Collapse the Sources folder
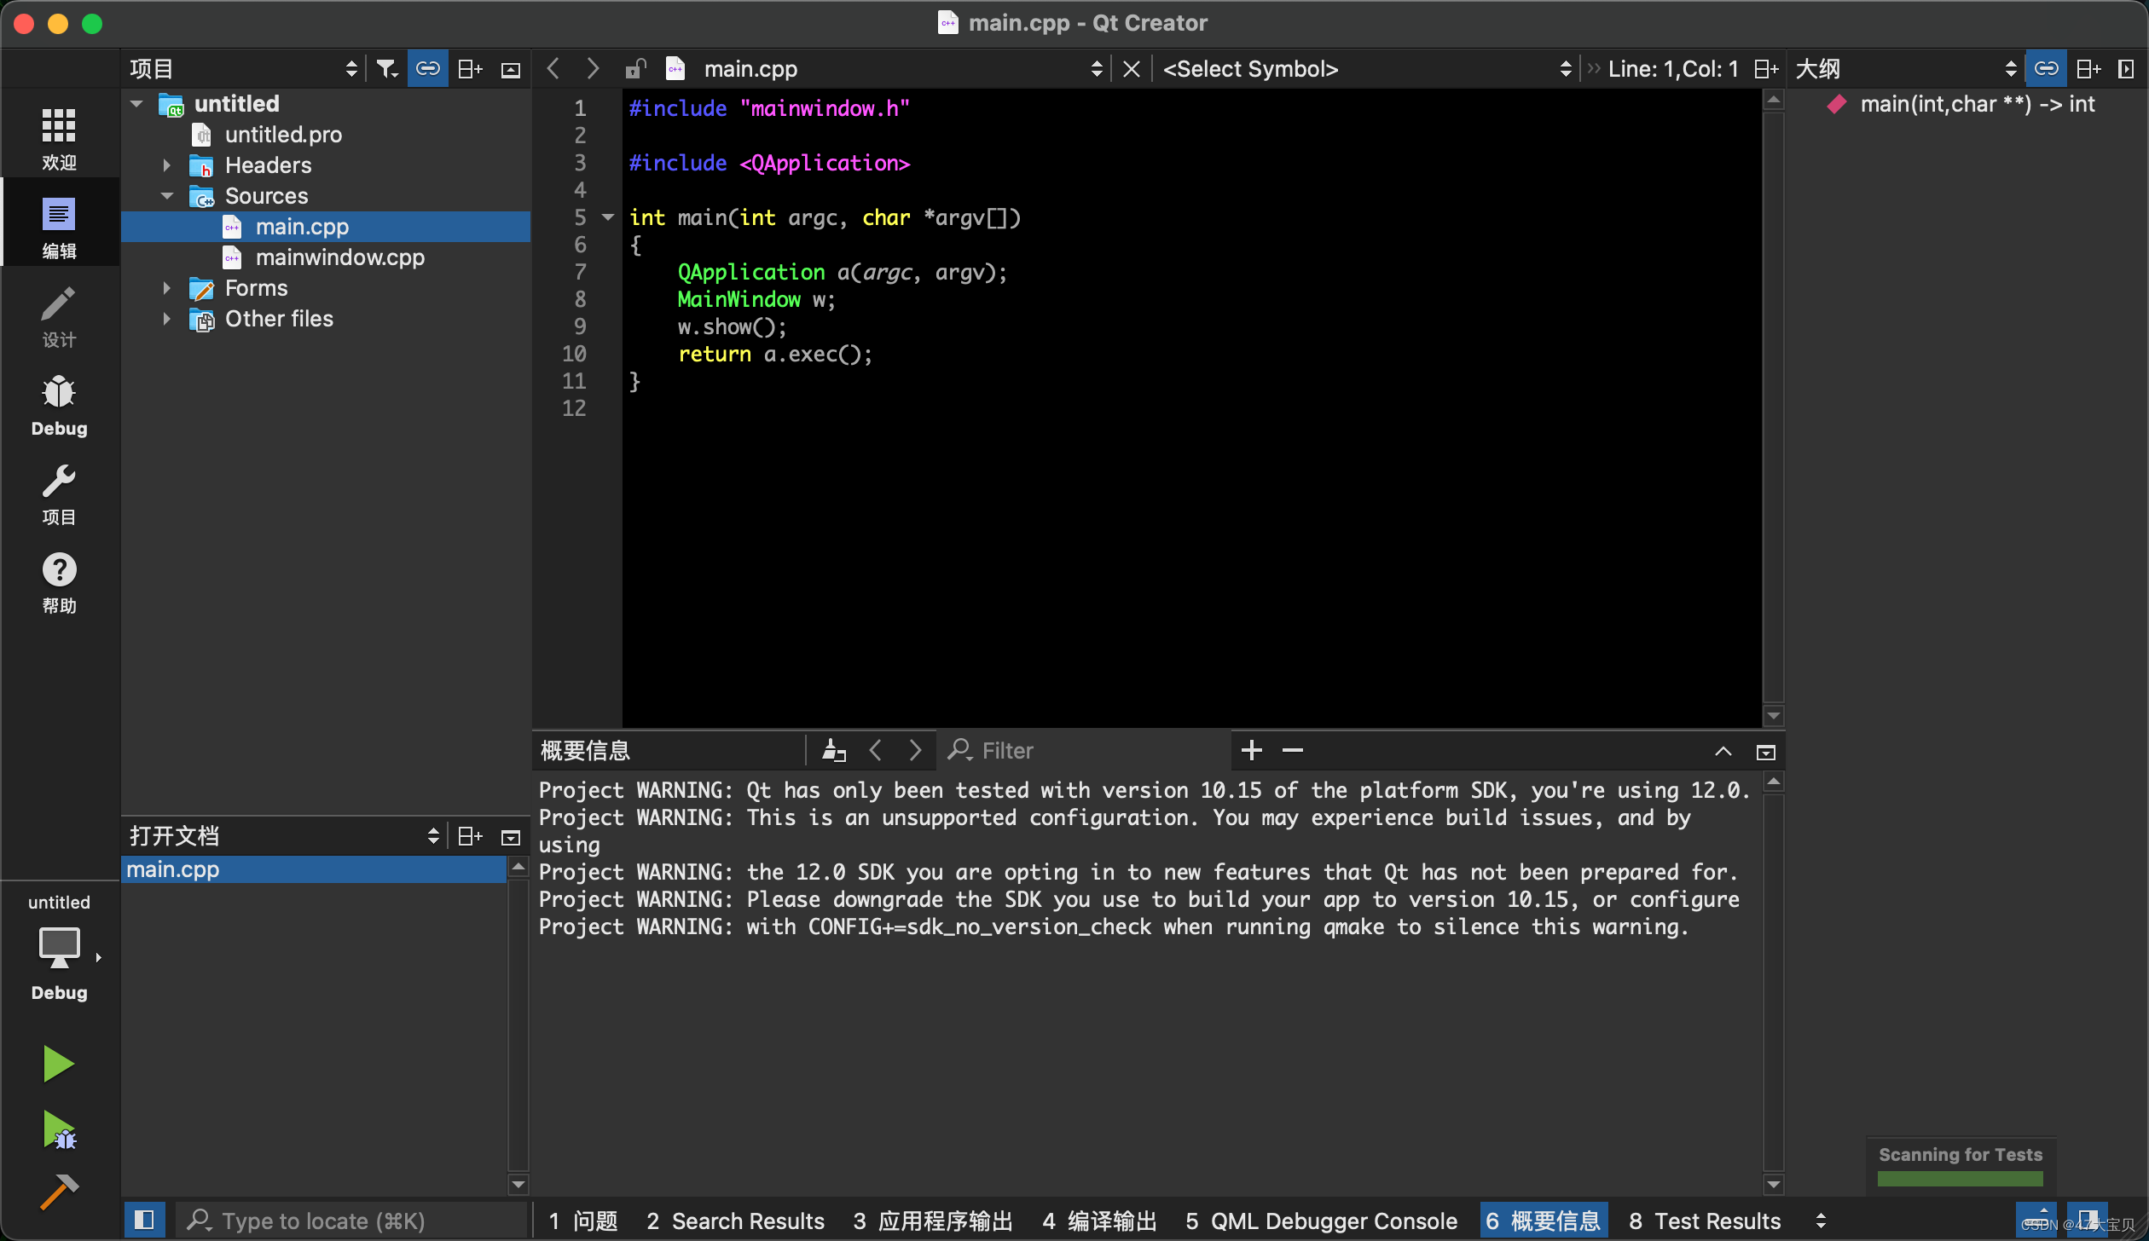The height and width of the screenshot is (1241, 2149). (167, 196)
